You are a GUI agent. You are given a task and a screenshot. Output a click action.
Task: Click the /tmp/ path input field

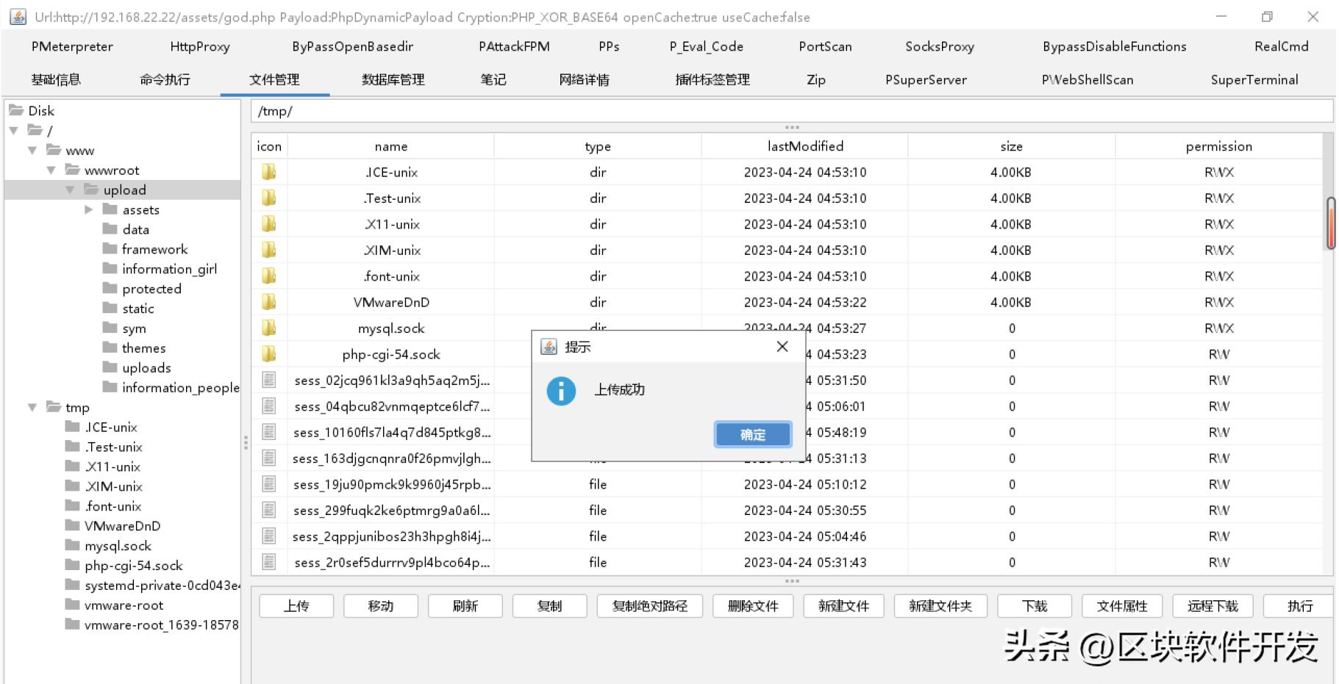(791, 111)
